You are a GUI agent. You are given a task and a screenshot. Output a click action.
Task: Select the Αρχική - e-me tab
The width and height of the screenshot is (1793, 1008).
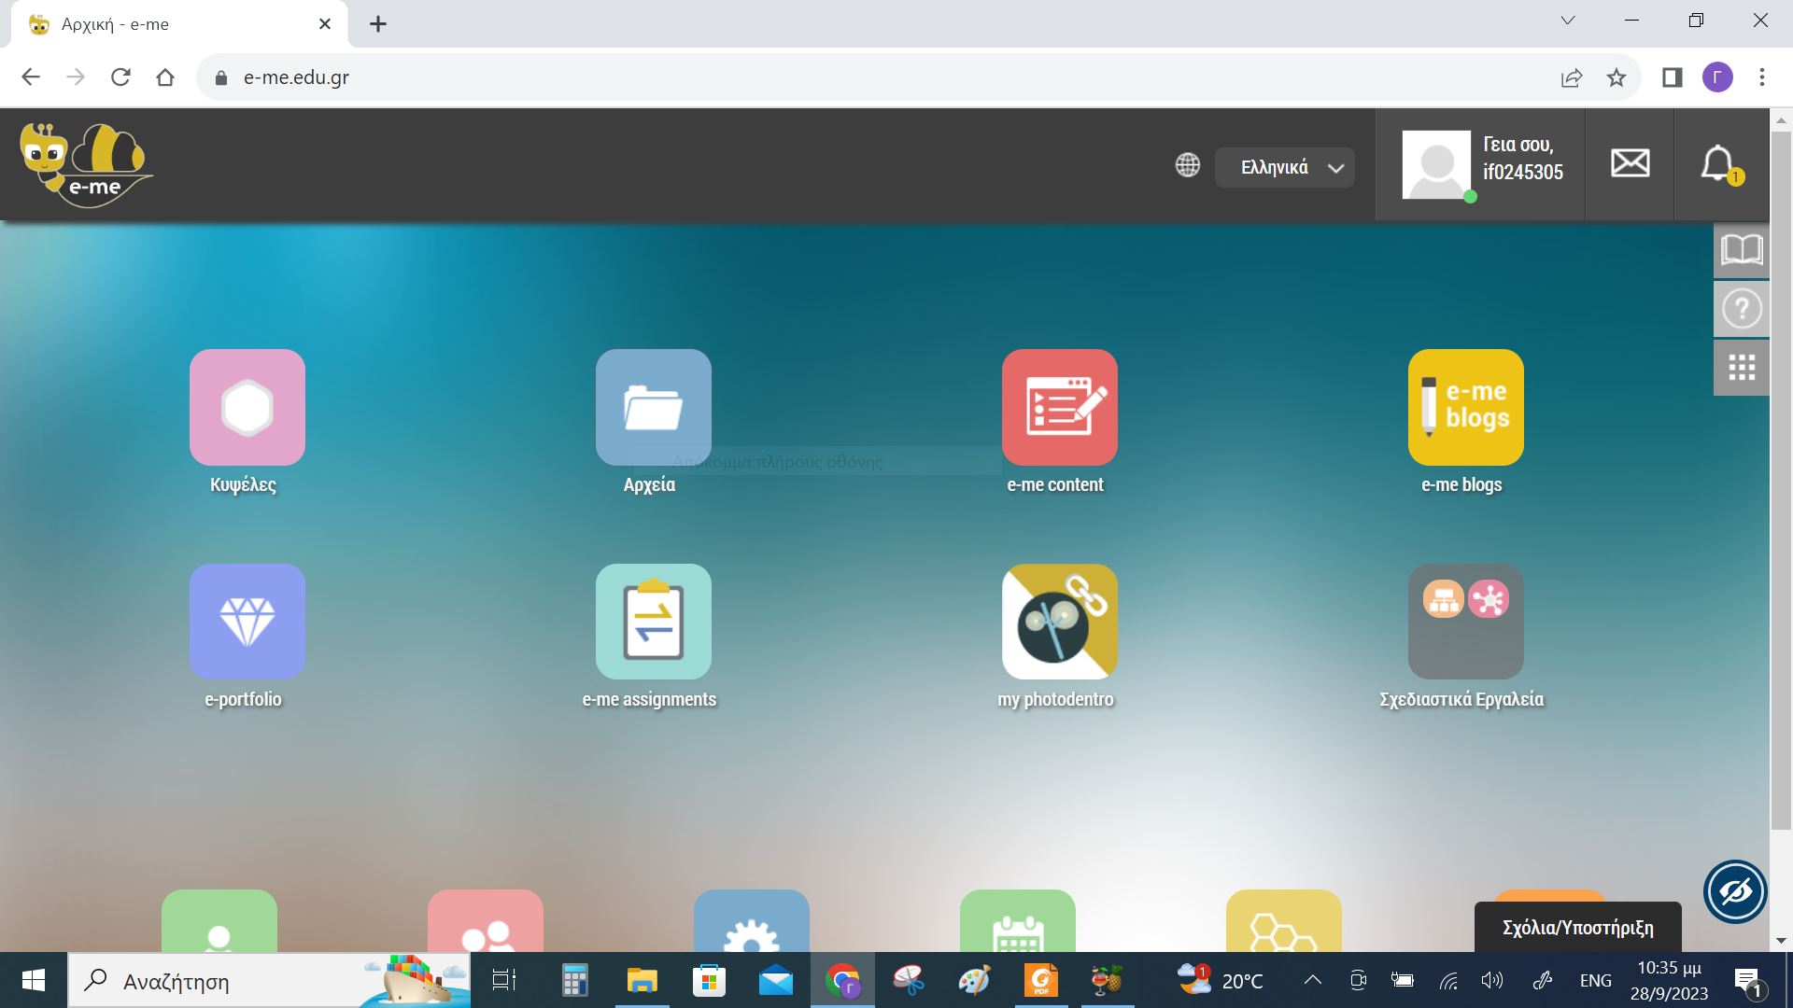179,24
